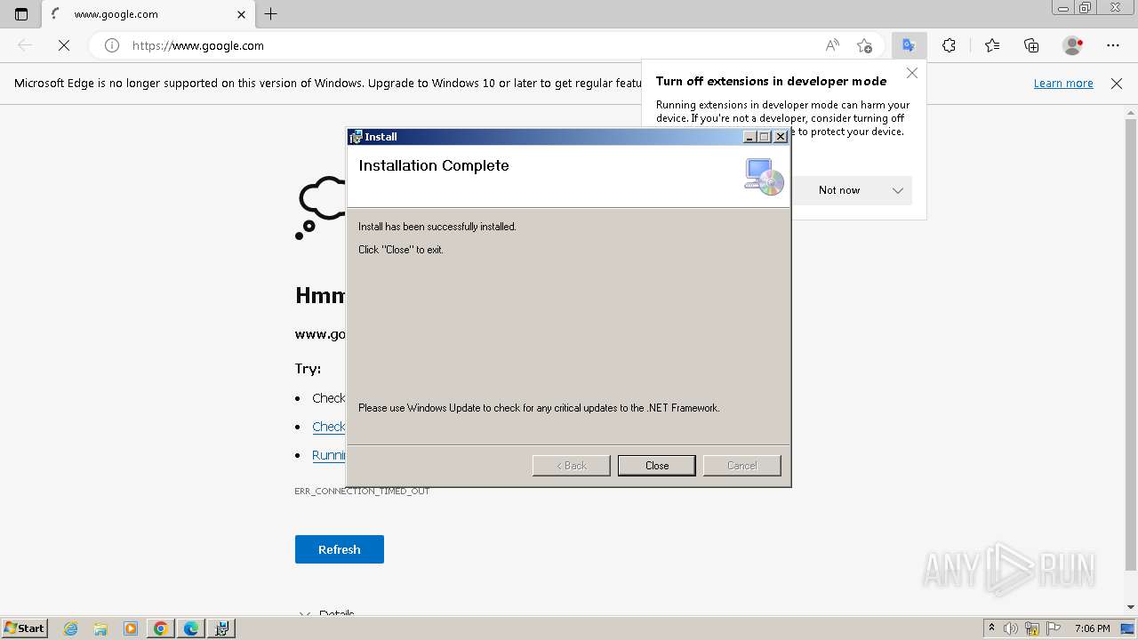The image size is (1138, 640).
Task: Select the installer taskbar icon
Action: pyautogui.click(x=221, y=628)
